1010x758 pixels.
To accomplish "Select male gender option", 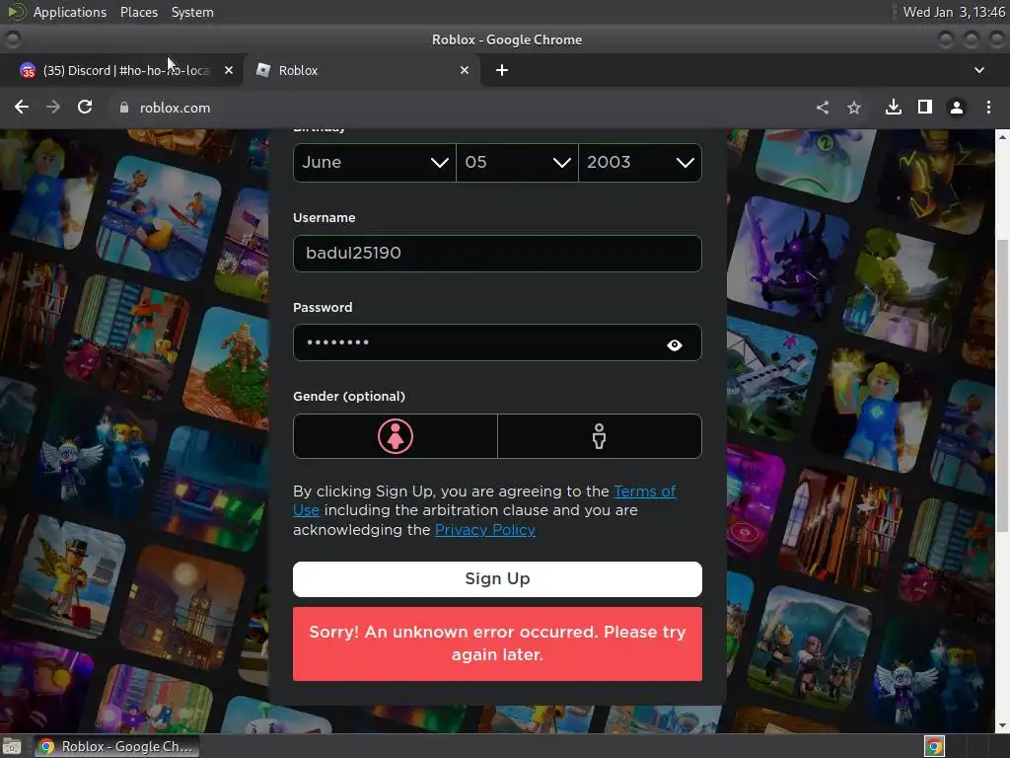I will (x=600, y=436).
